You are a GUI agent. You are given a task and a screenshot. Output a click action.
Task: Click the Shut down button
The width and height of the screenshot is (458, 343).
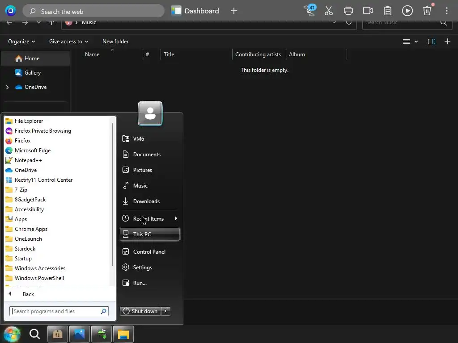(x=140, y=311)
